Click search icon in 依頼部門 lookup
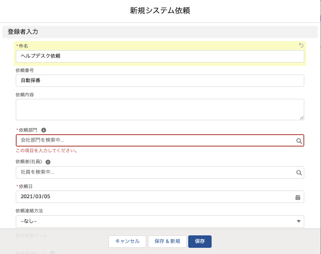321x254 pixels. (x=299, y=141)
